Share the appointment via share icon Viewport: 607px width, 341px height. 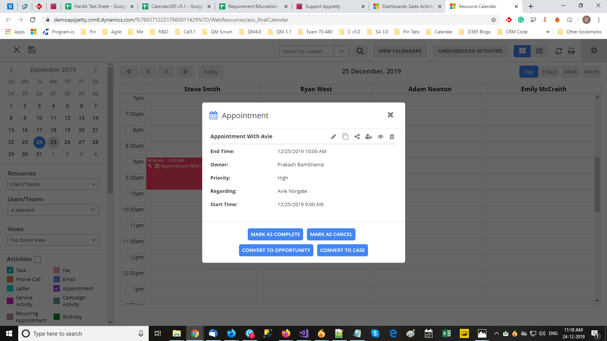click(357, 136)
